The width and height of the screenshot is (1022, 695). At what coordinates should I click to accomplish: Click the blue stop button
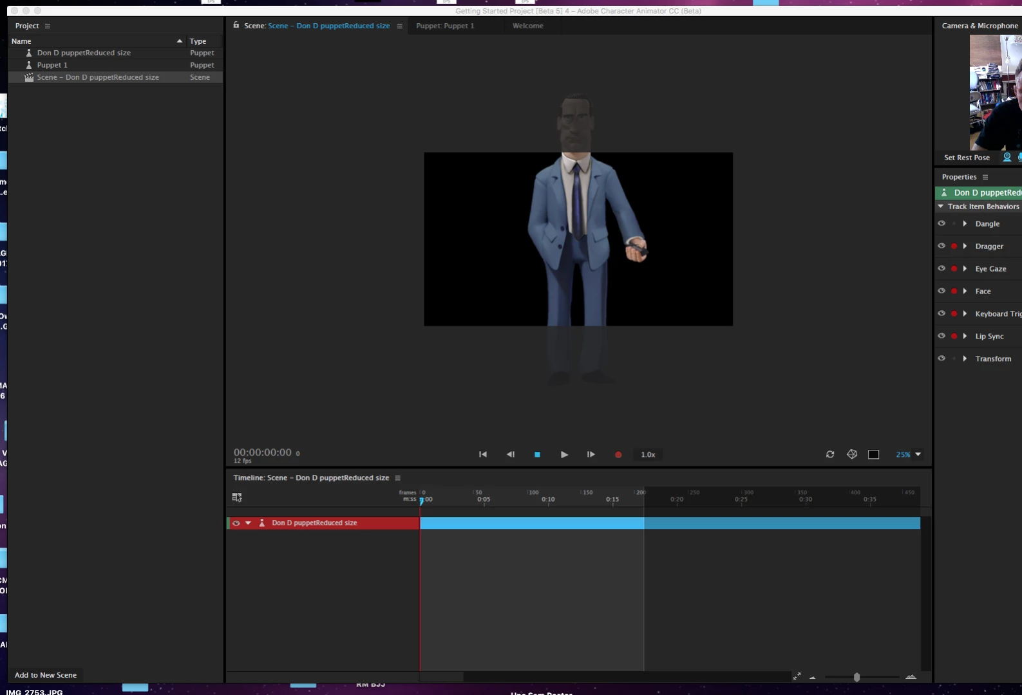[537, 454]
